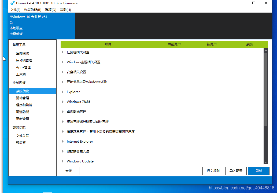Viewport: 277px width, 193px height.
Task: Minimize the Dism++ window
Action: click(242, 3)
